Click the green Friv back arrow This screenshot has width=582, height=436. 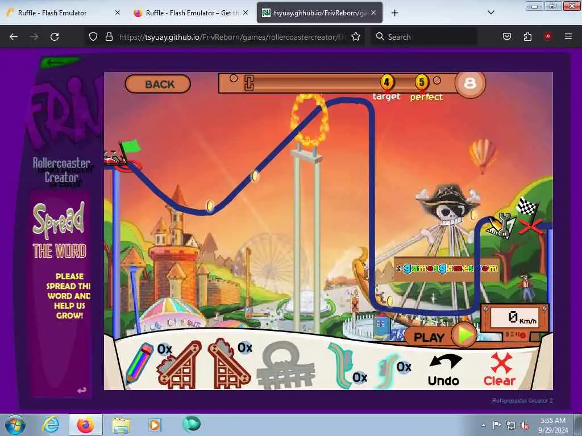click(59, 62)
